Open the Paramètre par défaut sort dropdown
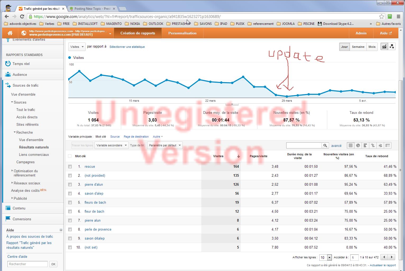The image size is (405, 271). tap(165, 145)
